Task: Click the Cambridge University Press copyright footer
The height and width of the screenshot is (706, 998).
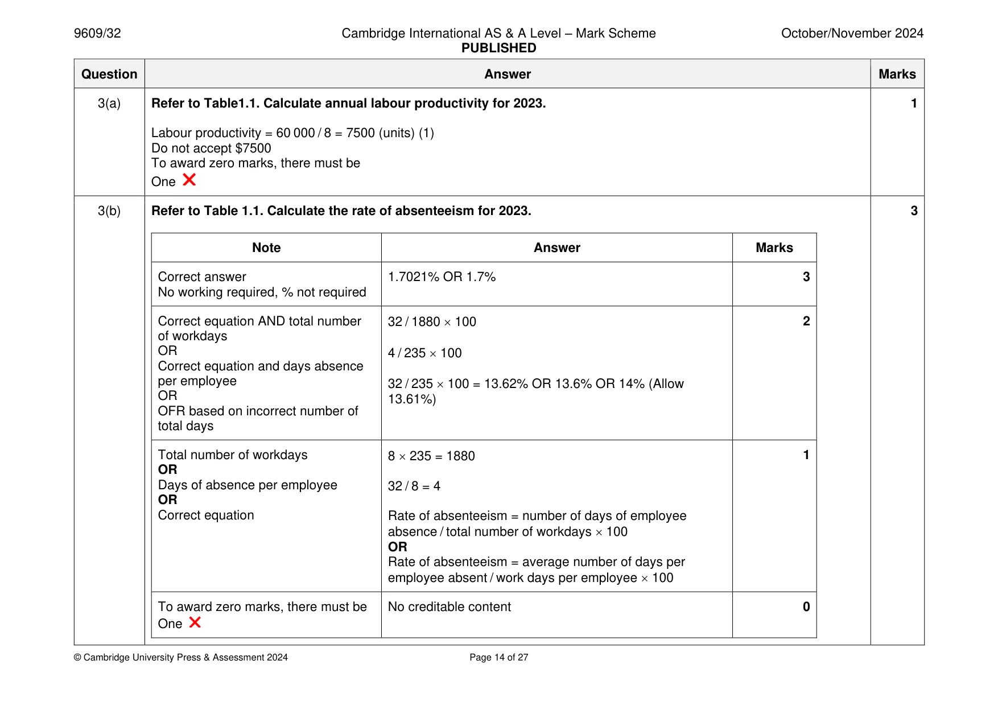Action: pyautogui.click(x=181, y=658)
